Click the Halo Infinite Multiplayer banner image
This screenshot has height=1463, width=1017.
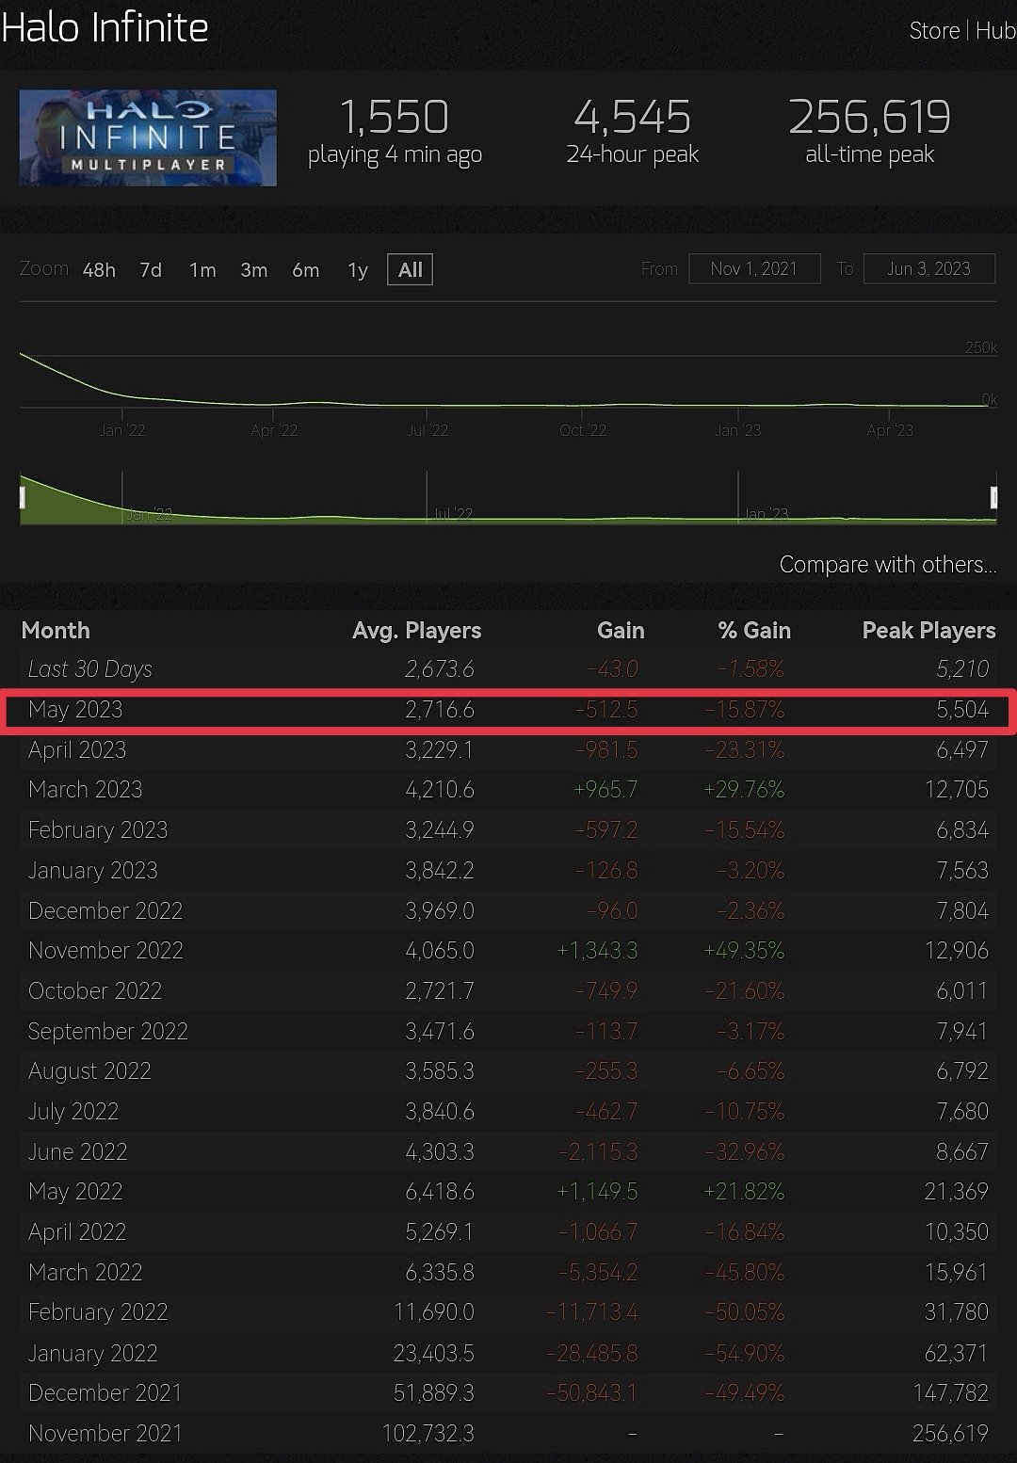tap(148, 137)
